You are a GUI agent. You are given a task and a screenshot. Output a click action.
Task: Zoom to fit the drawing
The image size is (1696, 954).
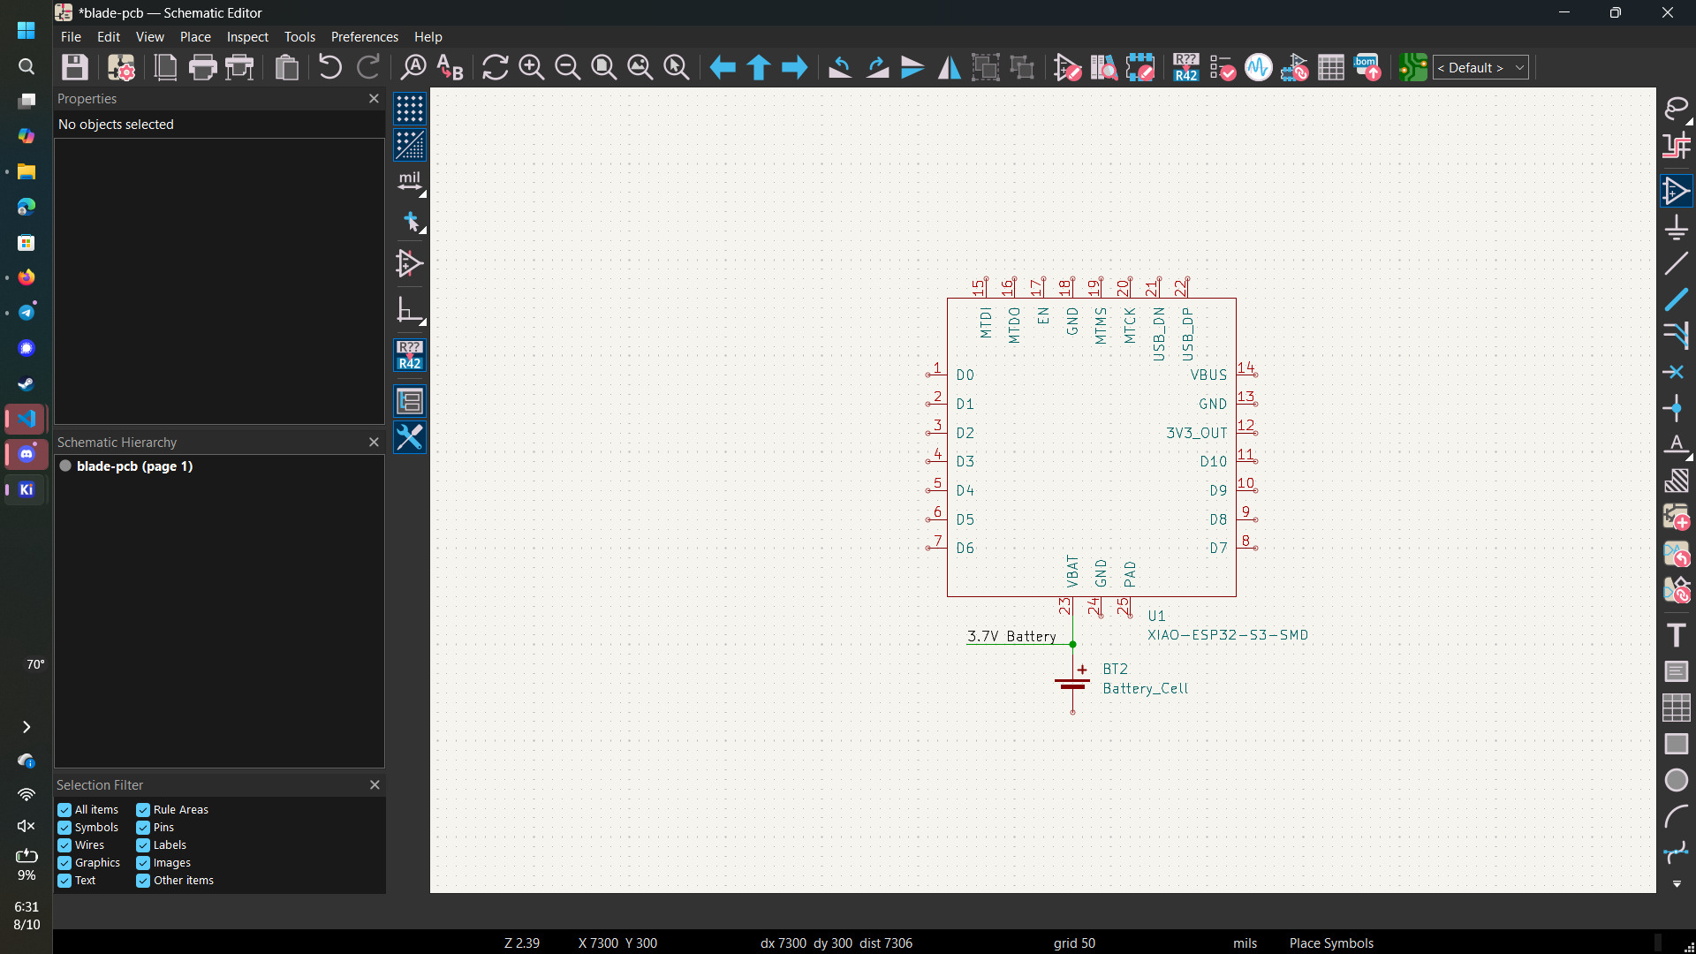tap(604, 68)
